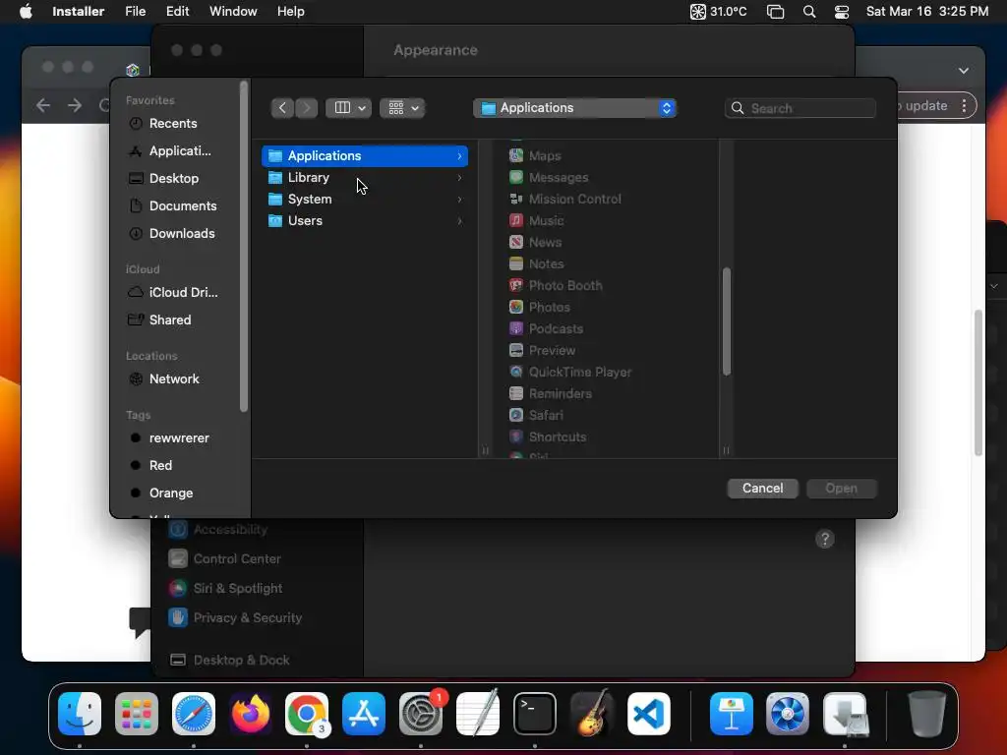The width and height of the screenshot is (1007, 755).
Task: Open the column view mode dropdown
Action: click(348, 108)
